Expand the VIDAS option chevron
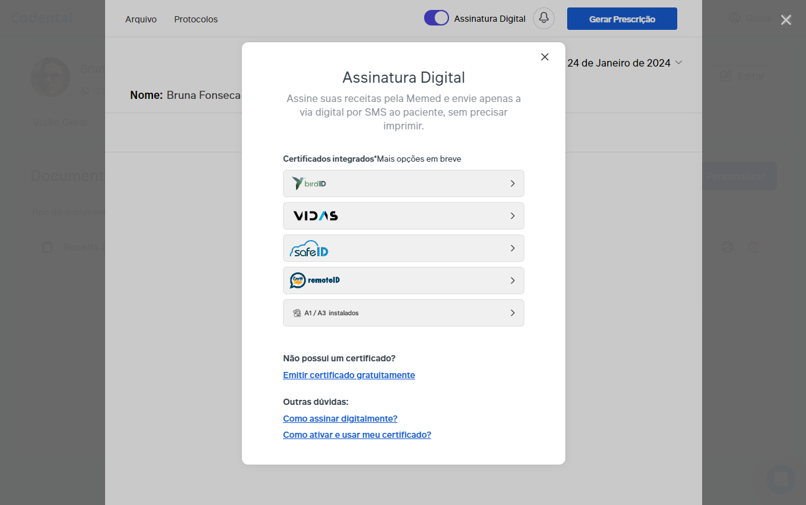This screenshot has height=505, width=806. (512, 216)
